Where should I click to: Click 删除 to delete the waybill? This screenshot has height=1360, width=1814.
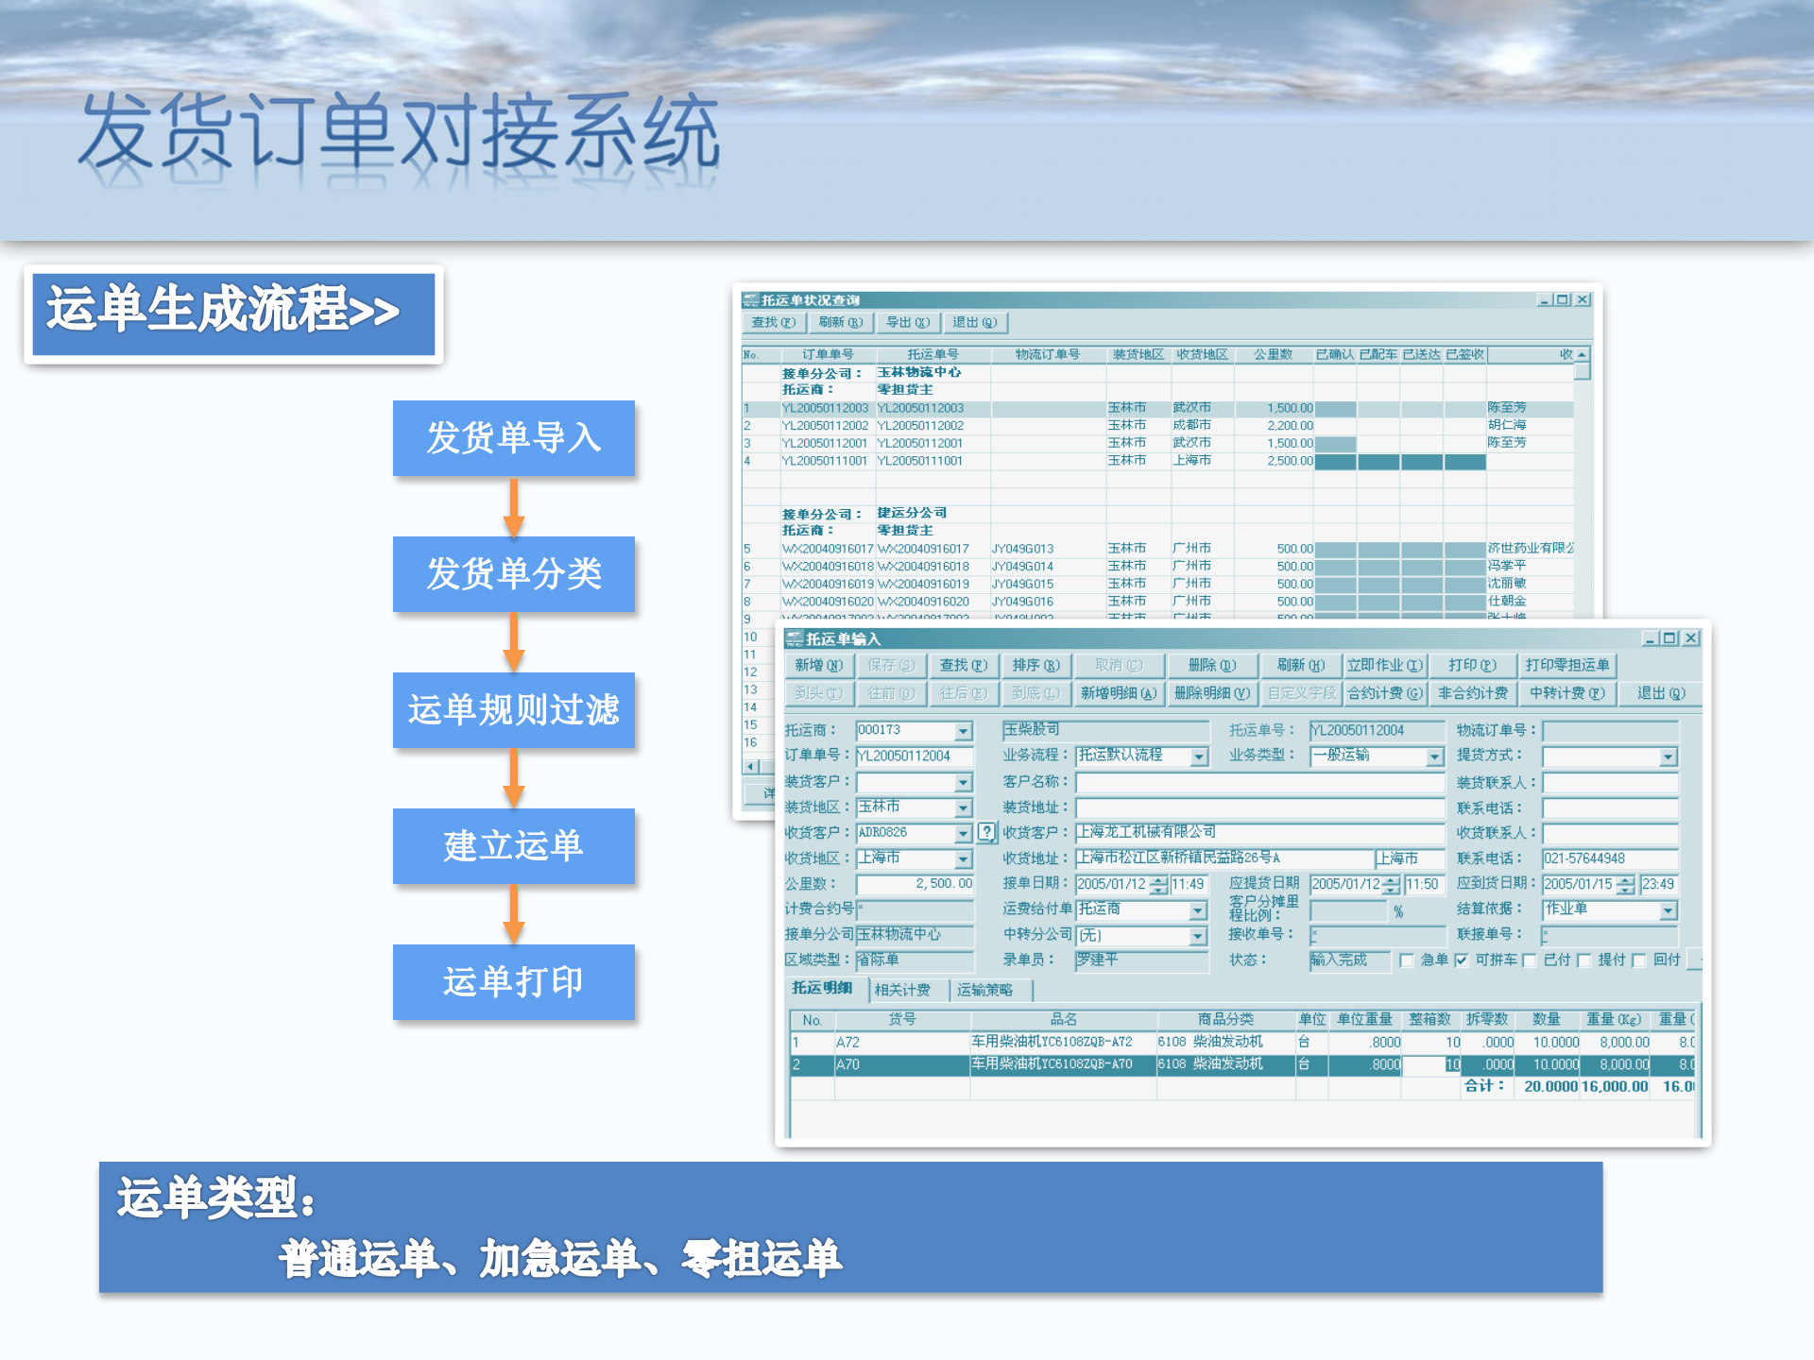coord(1214,666)
